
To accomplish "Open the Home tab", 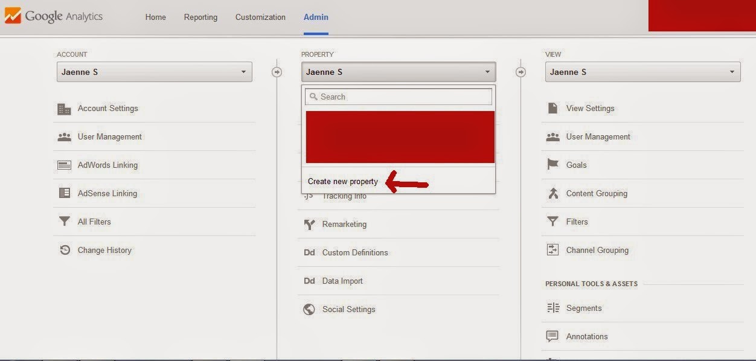I will 155,17.
